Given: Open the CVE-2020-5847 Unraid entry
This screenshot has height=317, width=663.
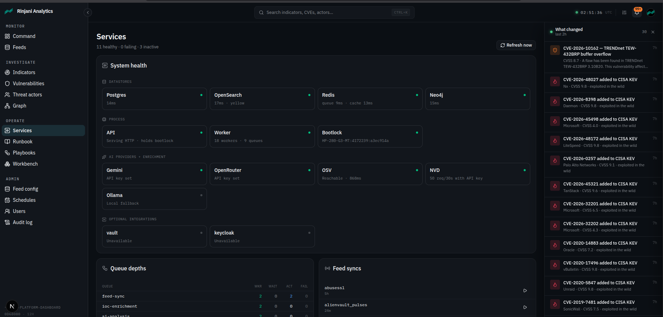Looking at the screenshot, I should tap(603, 286).
